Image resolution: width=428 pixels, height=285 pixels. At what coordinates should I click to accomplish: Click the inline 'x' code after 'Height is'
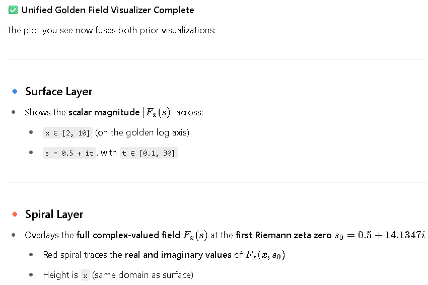(85, 275)
